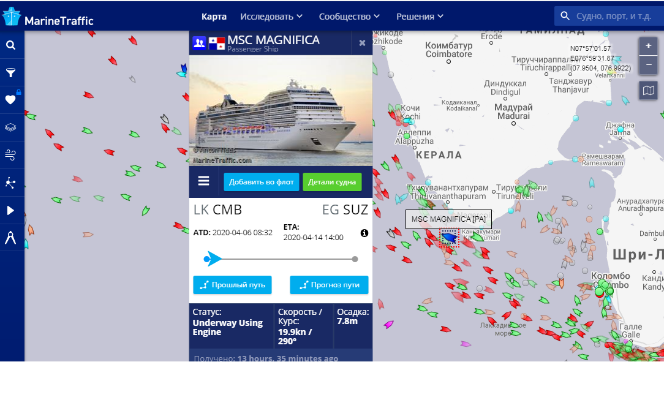Expand the Исследовать dropdown menu
The image size is (664, 408).
coord(271,17)
